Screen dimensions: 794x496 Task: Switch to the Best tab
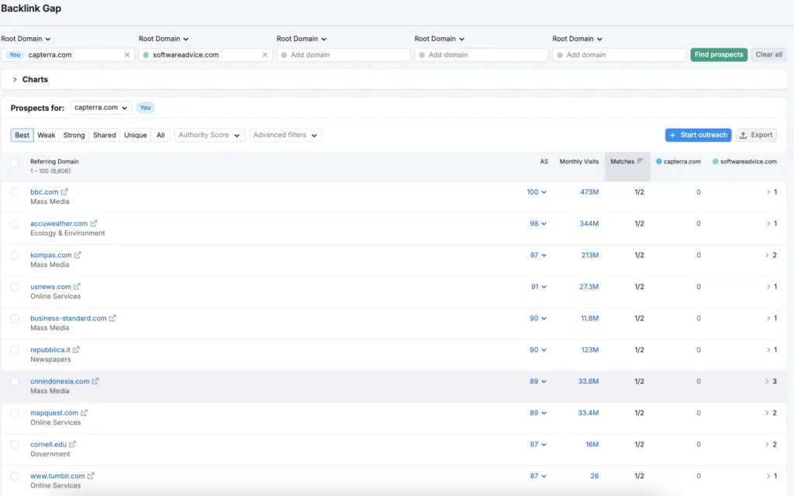click(22, 135)
